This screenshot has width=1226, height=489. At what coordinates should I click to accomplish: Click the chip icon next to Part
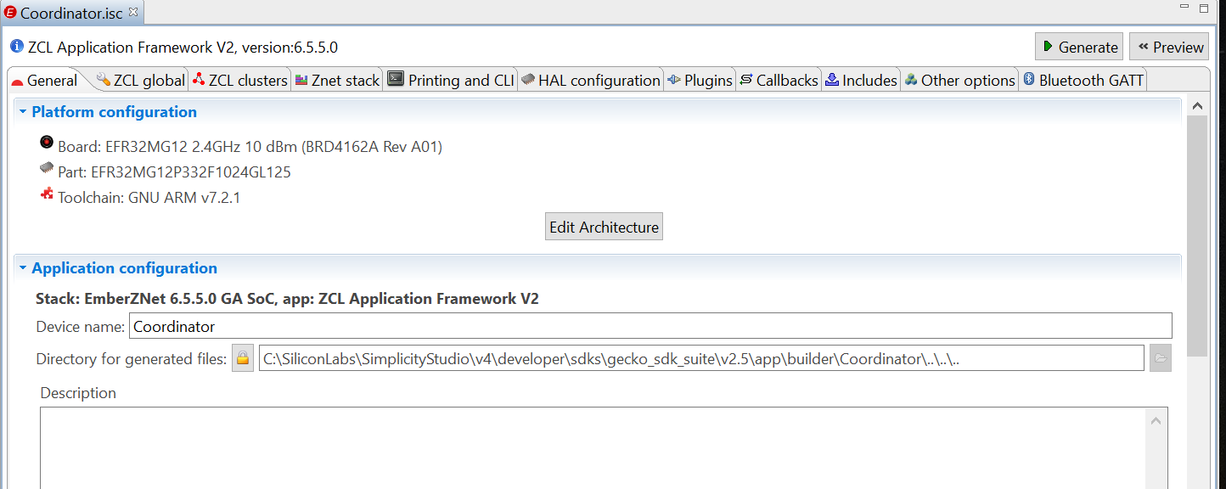coord(47,168)
